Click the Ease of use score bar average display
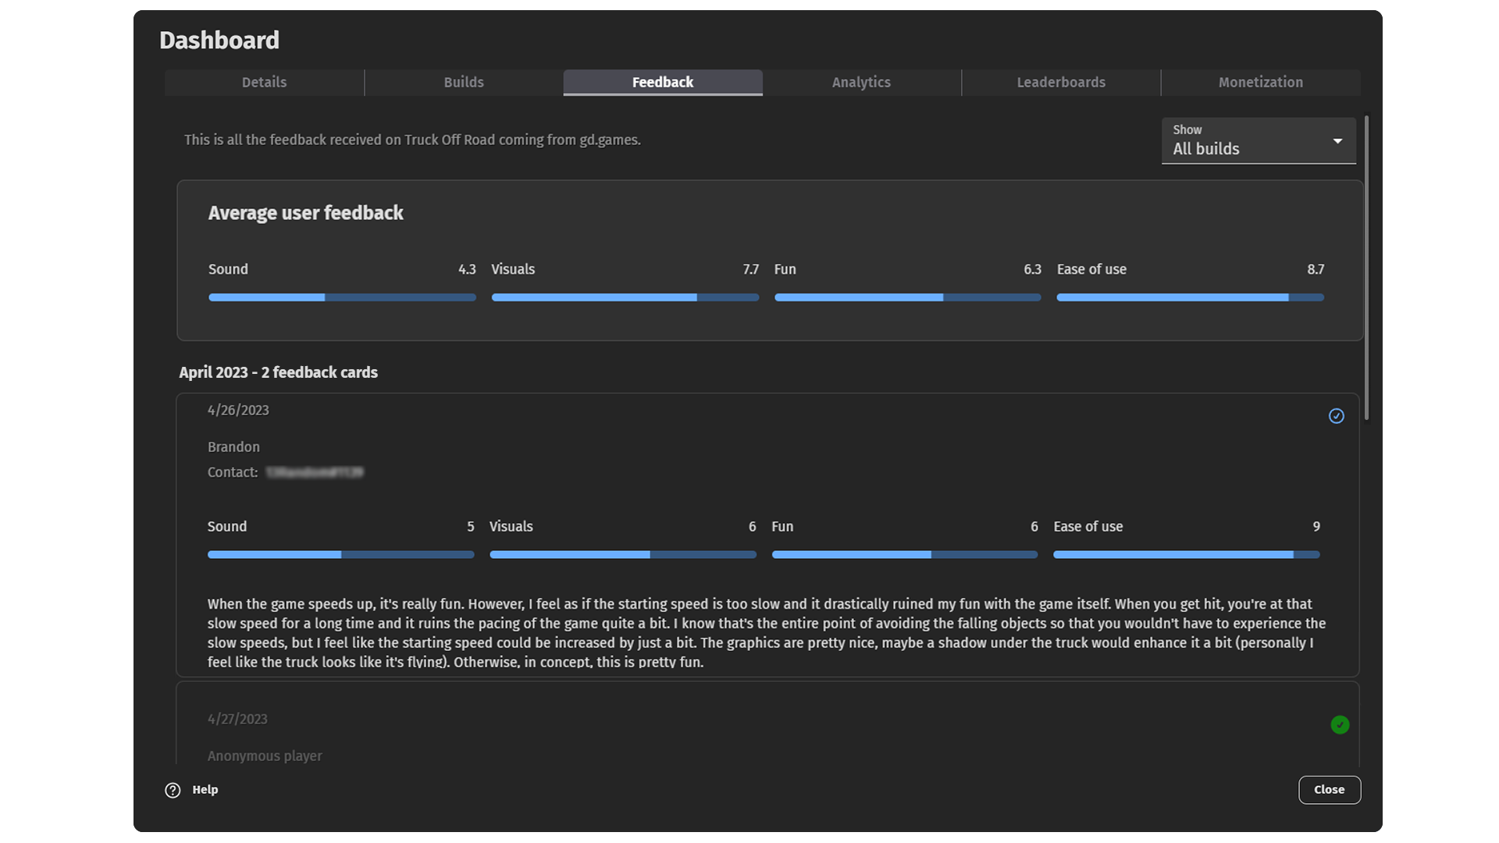 [x=1188, y=297]
